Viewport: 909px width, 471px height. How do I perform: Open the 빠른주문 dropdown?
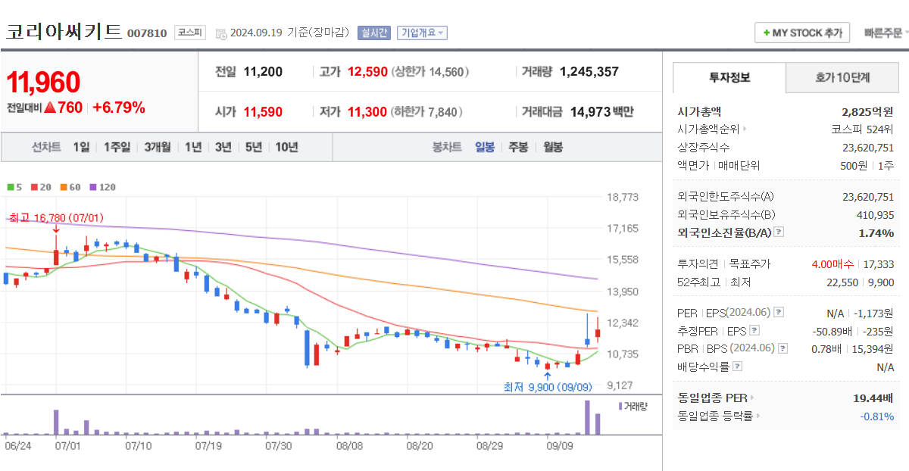tap(888, 33)
